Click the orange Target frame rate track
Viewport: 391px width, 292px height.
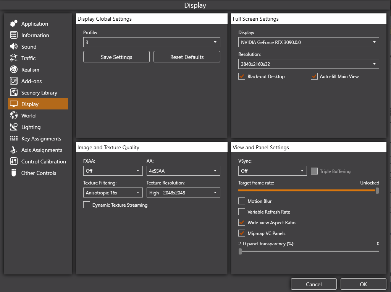(x=307, y=191)
